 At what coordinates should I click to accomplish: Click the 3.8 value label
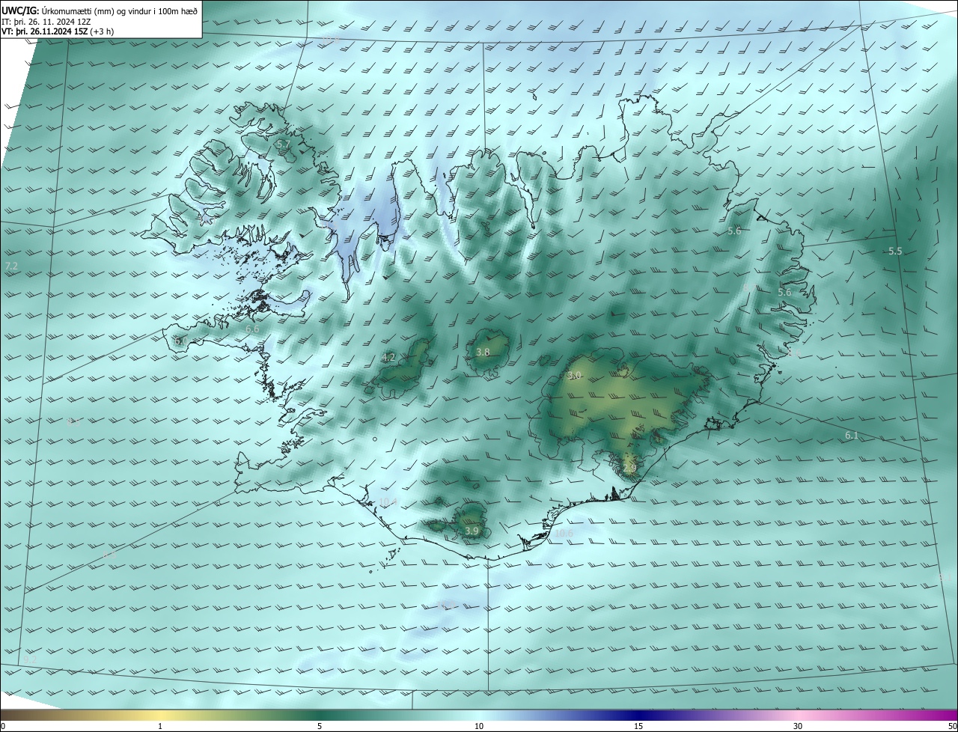(483, 353)
